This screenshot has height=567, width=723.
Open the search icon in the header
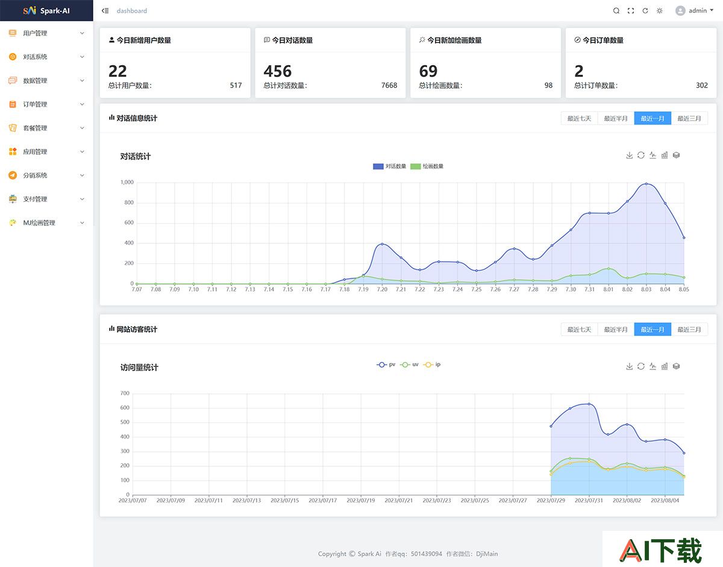[616, 11]
